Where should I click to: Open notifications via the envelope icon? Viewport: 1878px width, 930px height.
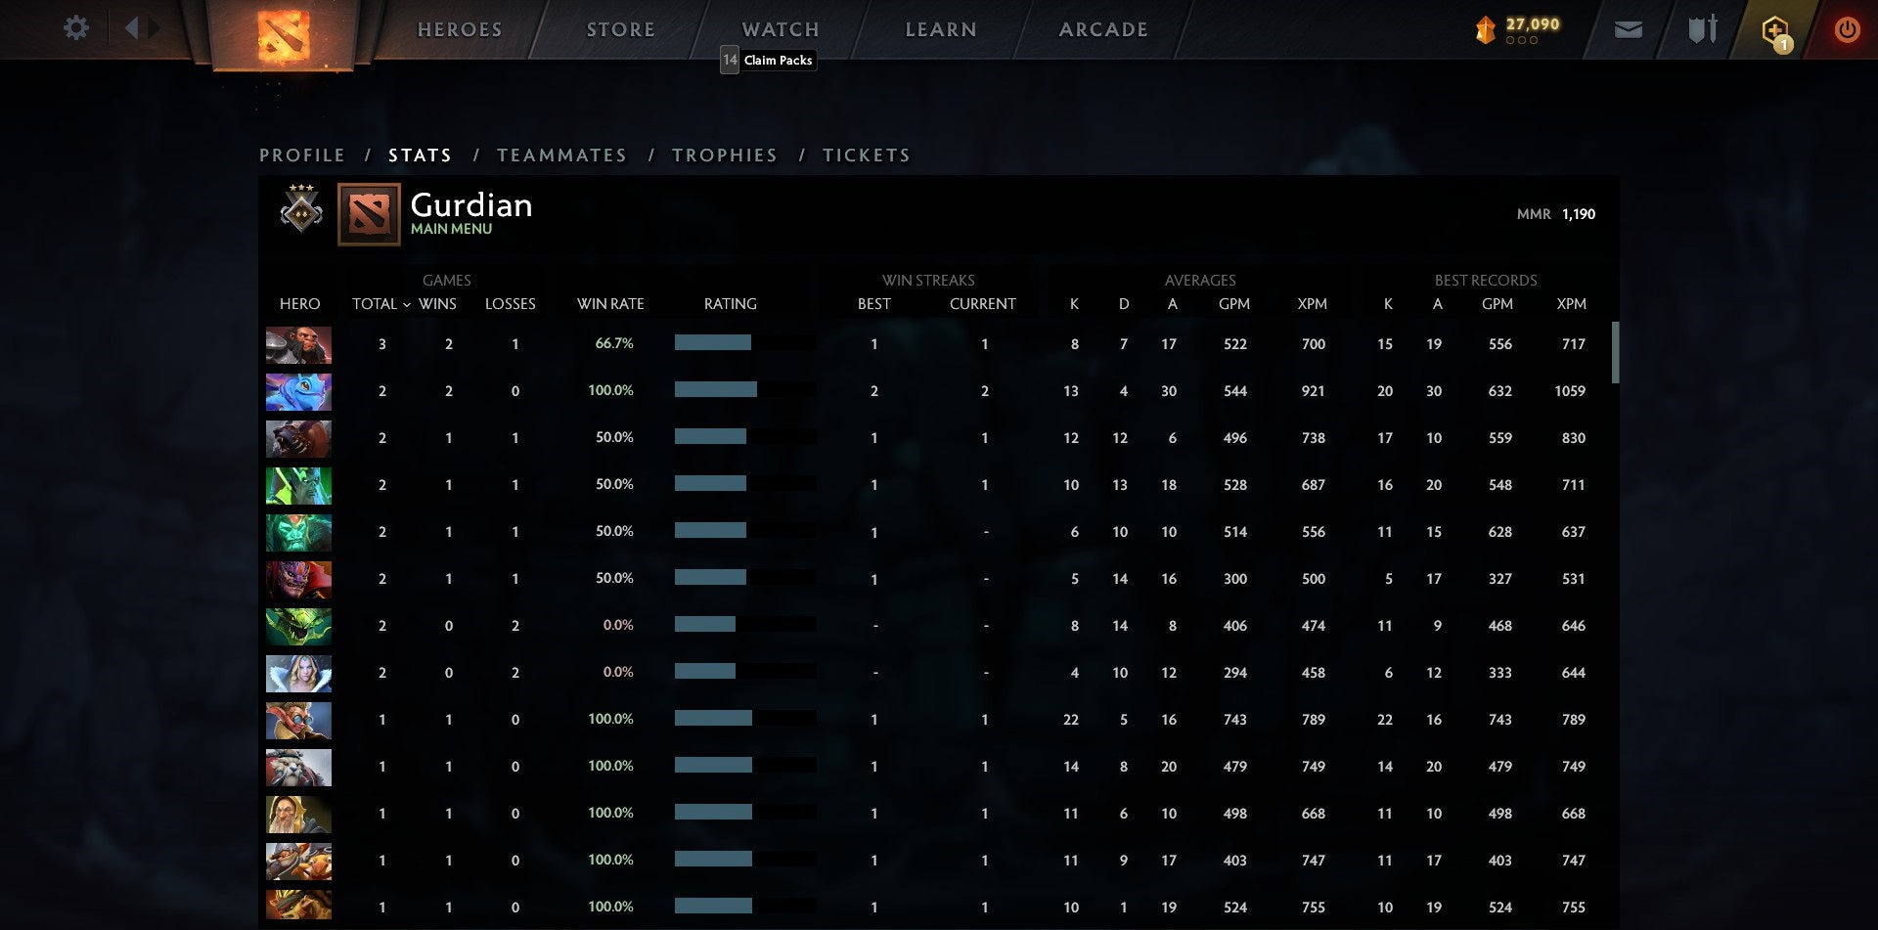[1629, 30]
